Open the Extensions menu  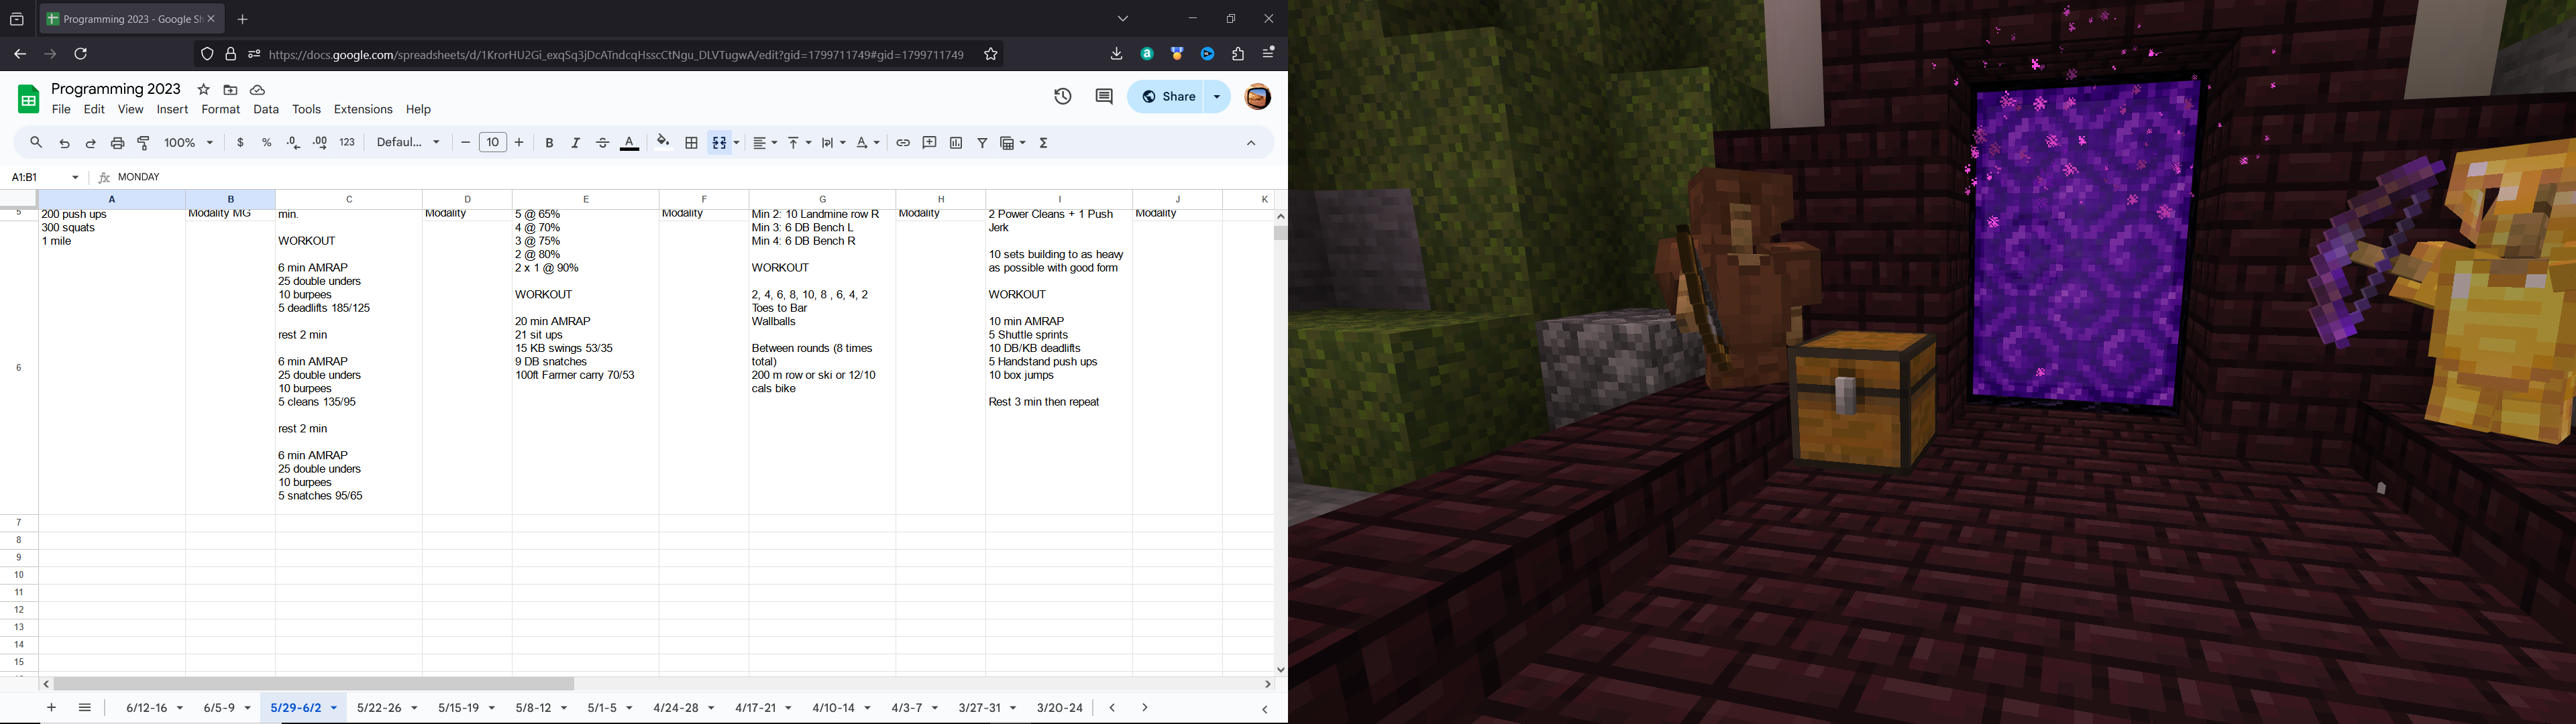tap(363, 110)
